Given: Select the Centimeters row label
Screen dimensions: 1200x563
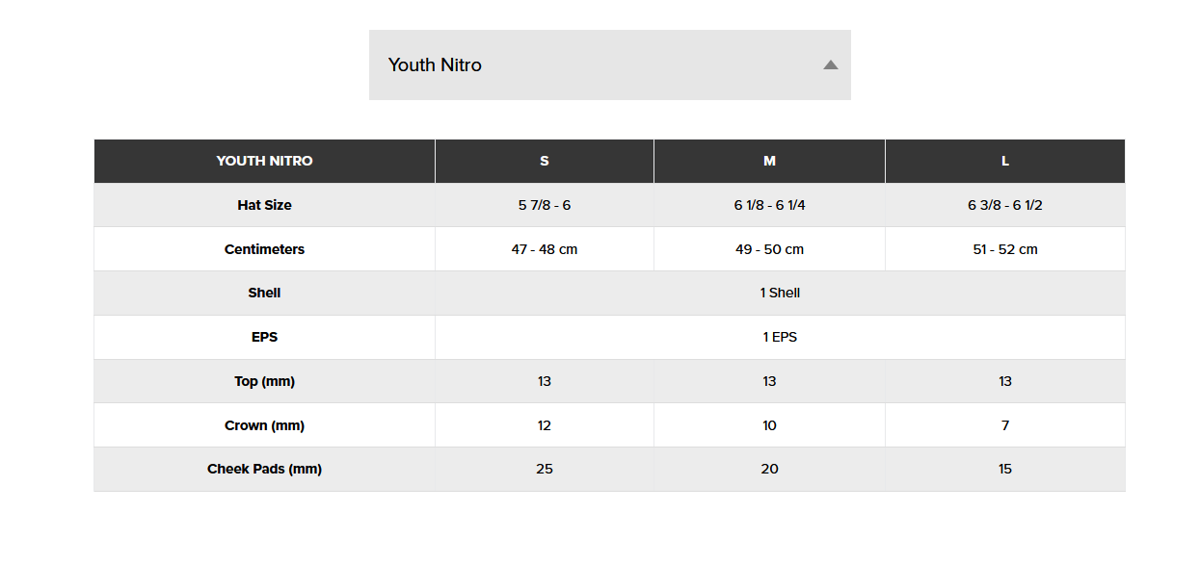Looking at the screenshot, I should pyautogui.click(x=264, y=249).
